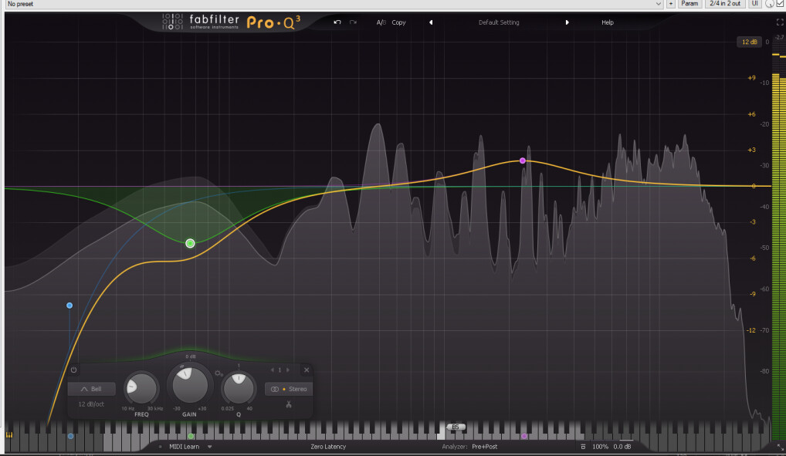The image size is (786, 456).
Task: Click blue band dot on piano keyboard
Action: coord(71,437)
